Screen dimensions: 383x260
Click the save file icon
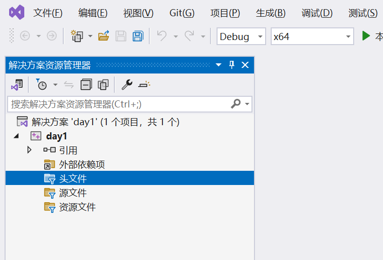tap(121, 36)
